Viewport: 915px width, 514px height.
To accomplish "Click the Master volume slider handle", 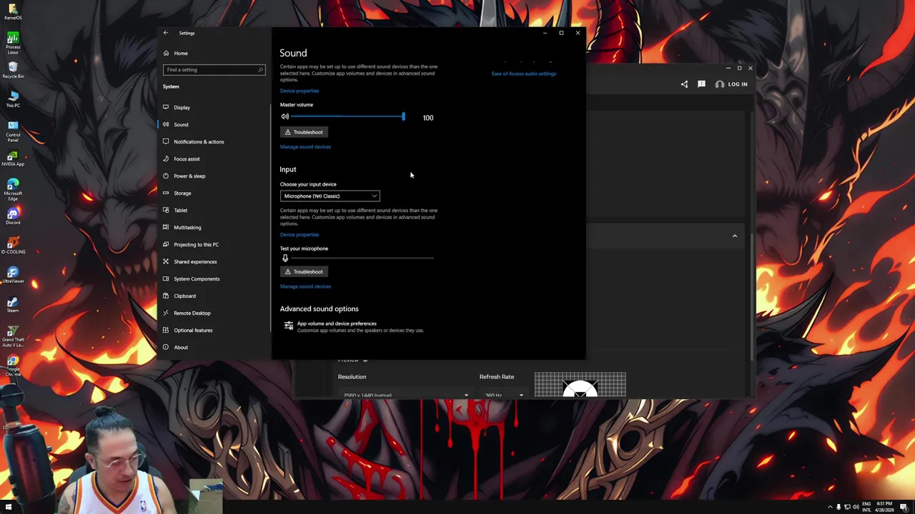I will tap(403, 116).
